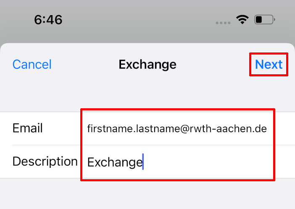Cancel the Exchange account setup

[x=32, y=64]
